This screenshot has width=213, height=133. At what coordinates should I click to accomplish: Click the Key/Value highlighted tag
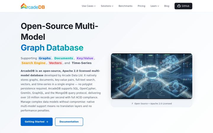(x=85, y=58)
